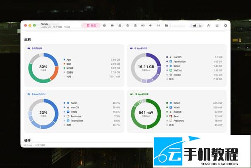Click the ProNotes icon in CPU list

68,116
